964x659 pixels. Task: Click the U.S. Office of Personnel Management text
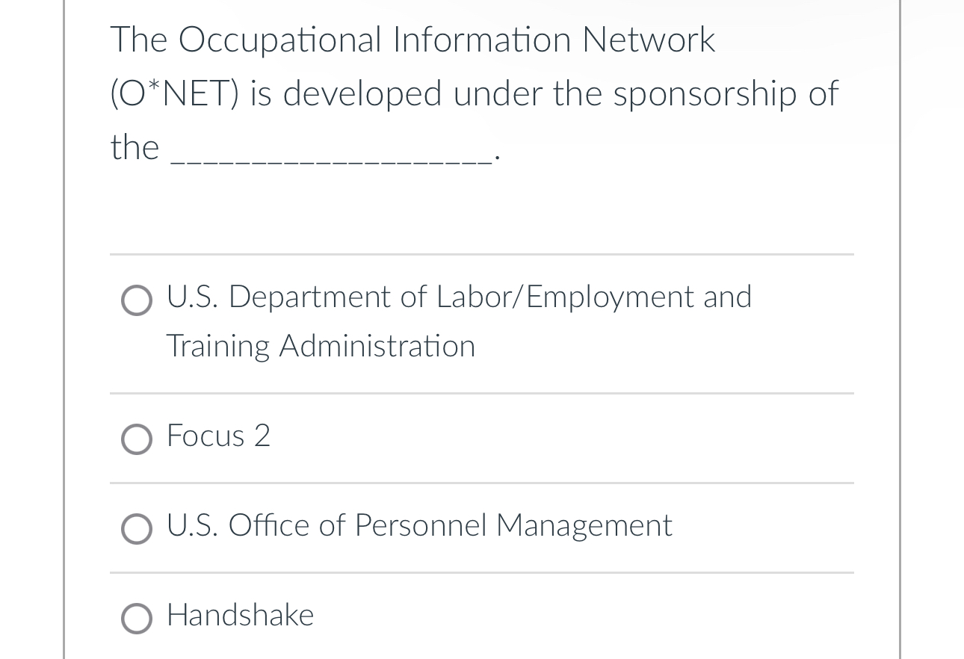(418, 526)
